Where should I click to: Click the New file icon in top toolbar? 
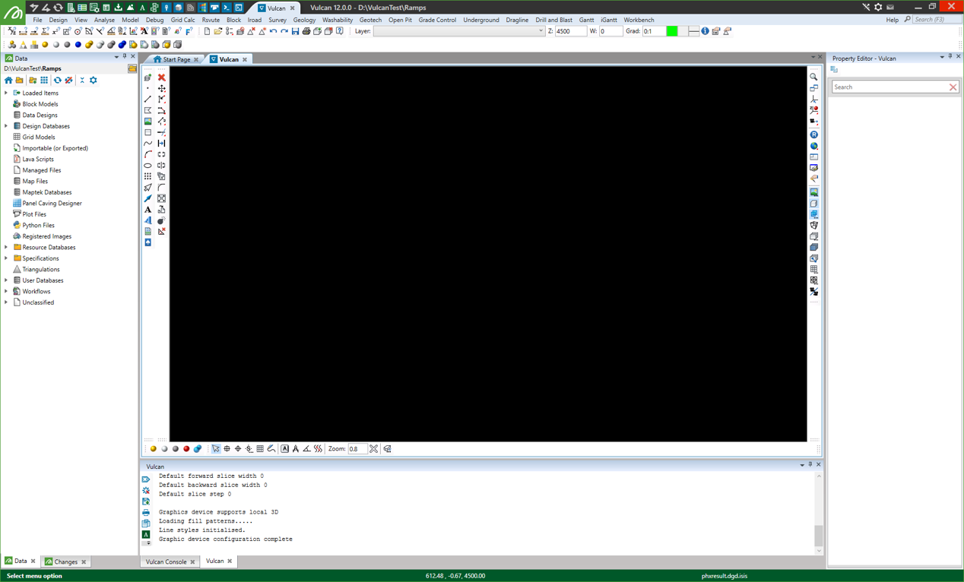point(207,31)
